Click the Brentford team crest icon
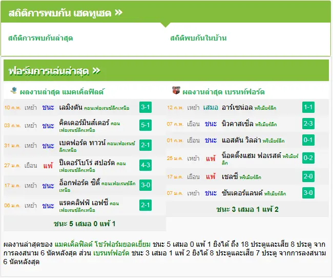 (x=176, y=90)
